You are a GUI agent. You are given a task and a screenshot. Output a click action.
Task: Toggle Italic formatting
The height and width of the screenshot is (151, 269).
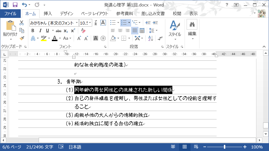tap(40, 30)
